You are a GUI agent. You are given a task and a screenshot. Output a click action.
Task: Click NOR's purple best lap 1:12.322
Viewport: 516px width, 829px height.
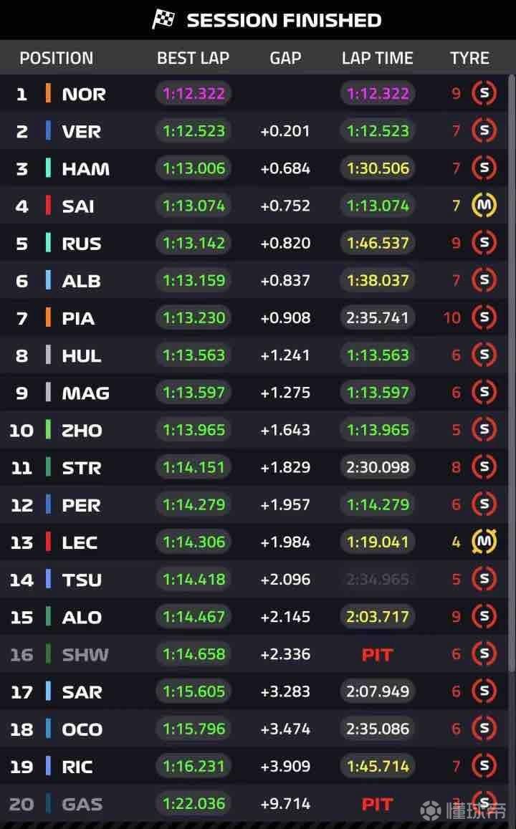point(193,93)
